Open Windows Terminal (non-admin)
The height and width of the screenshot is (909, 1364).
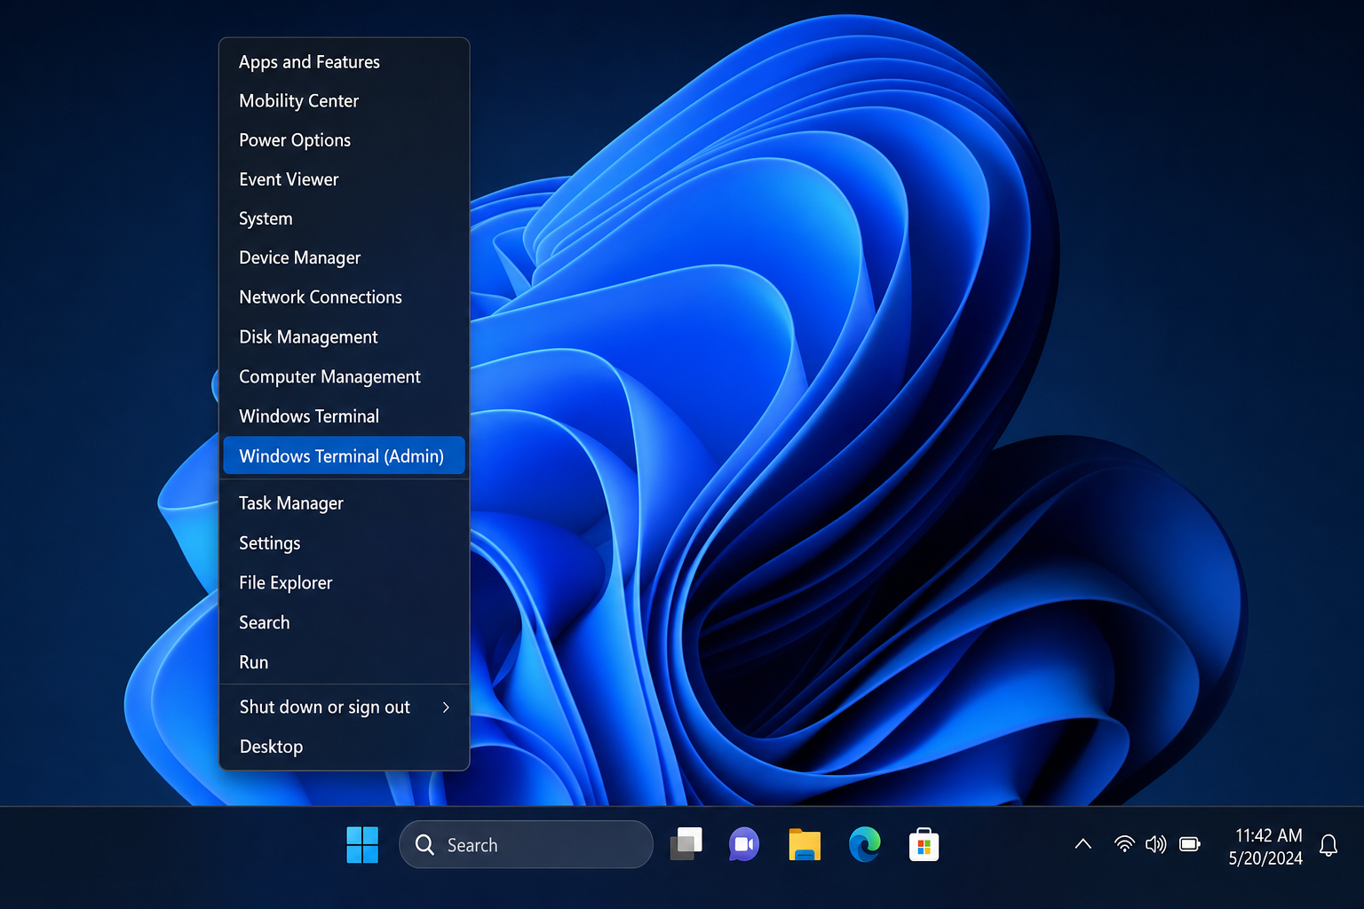tap(344, 416)
